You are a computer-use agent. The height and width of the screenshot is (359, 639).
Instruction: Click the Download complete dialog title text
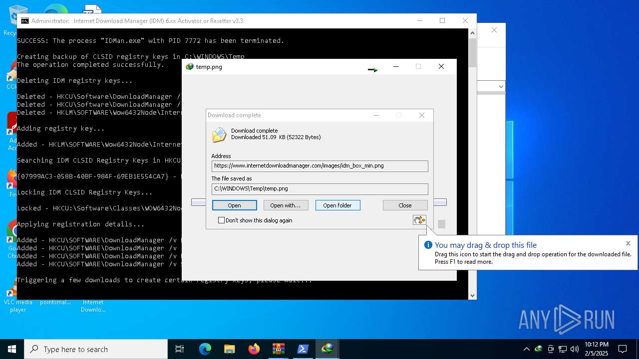[x=234, y=115]
